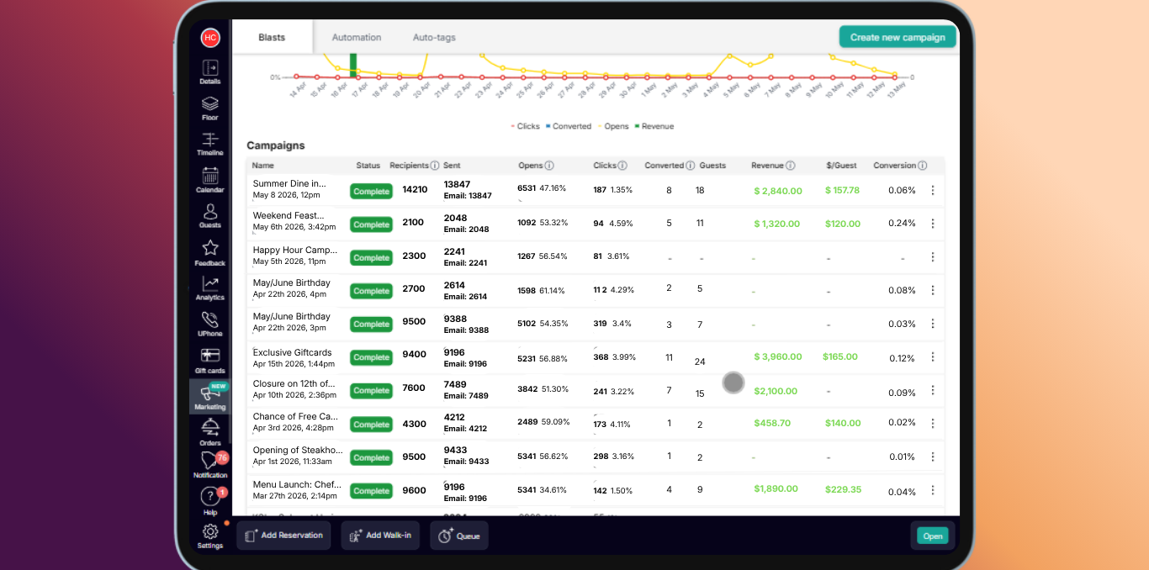Click the $/Guest column header
Screen dimensions: 1149x570
coord(840,166)
